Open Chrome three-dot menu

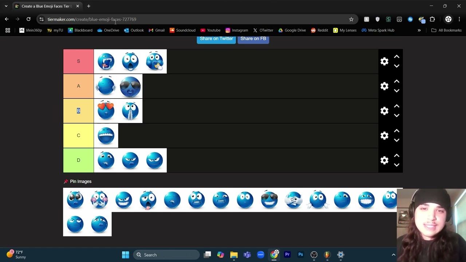tap(459, 19)
